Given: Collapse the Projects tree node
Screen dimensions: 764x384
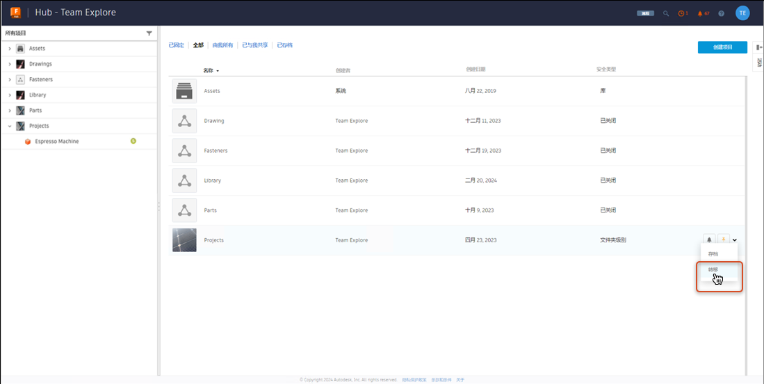Looking at the screenshot, I should [x=10, y=126].
